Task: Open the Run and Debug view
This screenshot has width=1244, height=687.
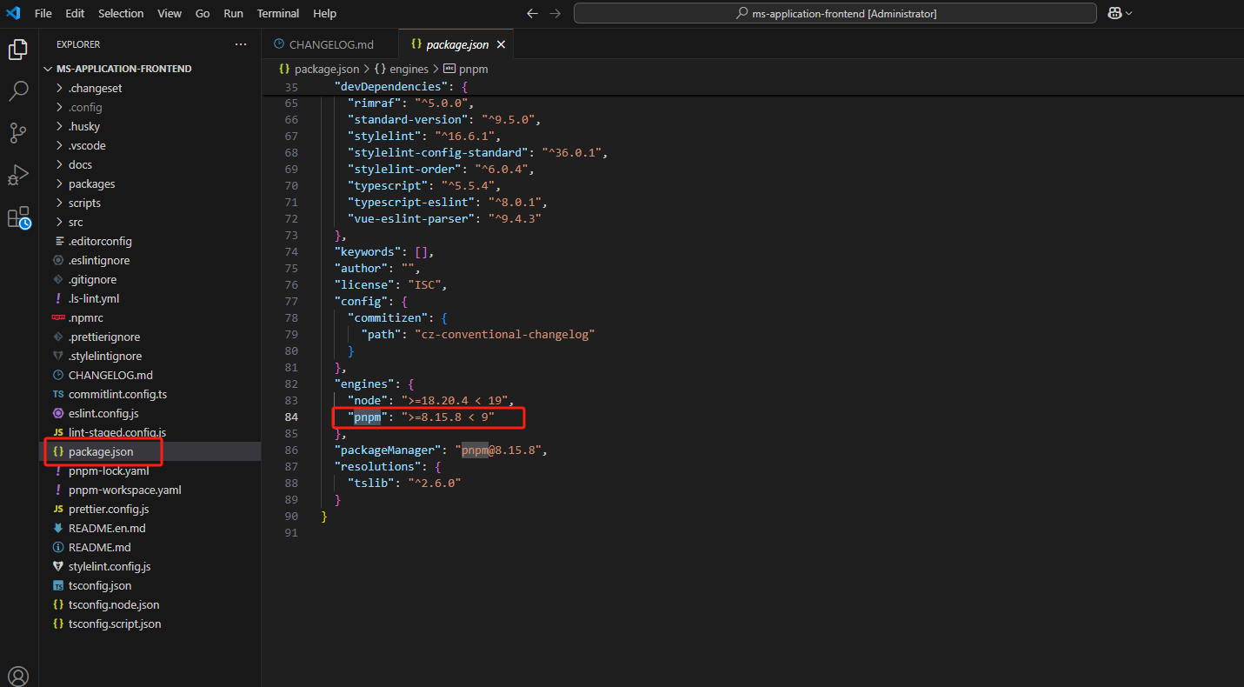Action: click(x=18, y=174)
